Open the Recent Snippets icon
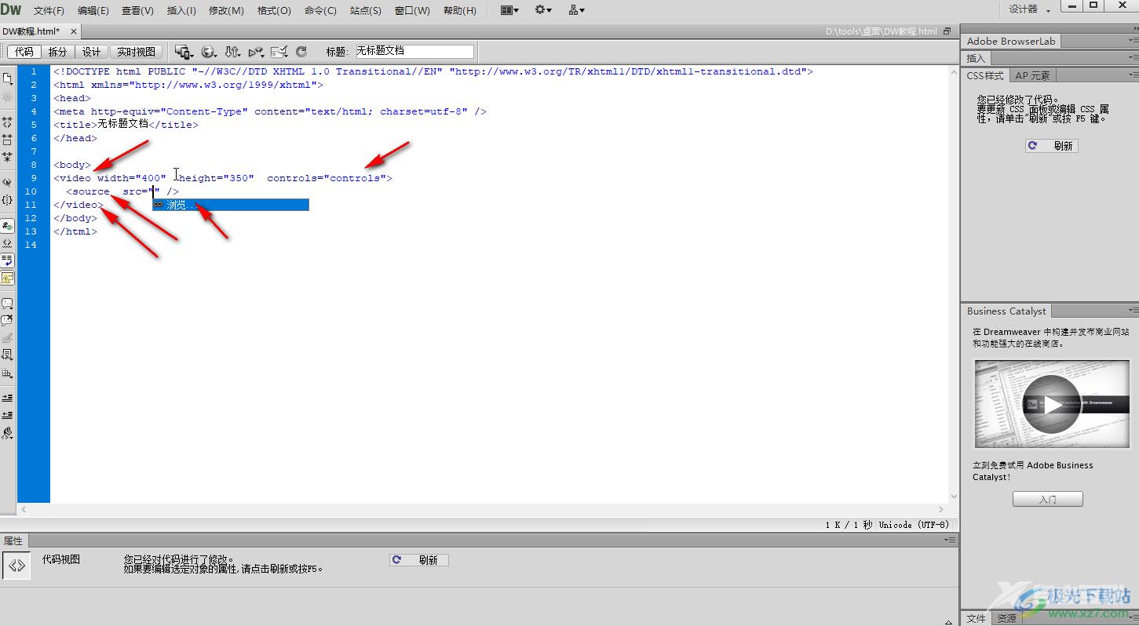Image resolution: width=1139 pixels, height=626 pixels. [7, 355]
